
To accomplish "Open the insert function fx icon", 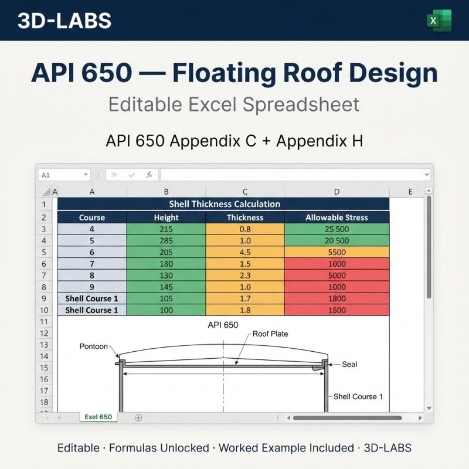I will (149, 175).
